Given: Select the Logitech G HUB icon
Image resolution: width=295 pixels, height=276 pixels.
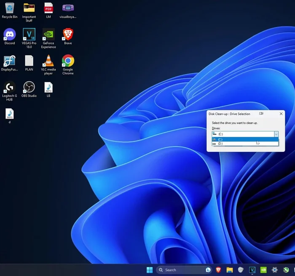Looking at the screenshot, I should (9, 87).
